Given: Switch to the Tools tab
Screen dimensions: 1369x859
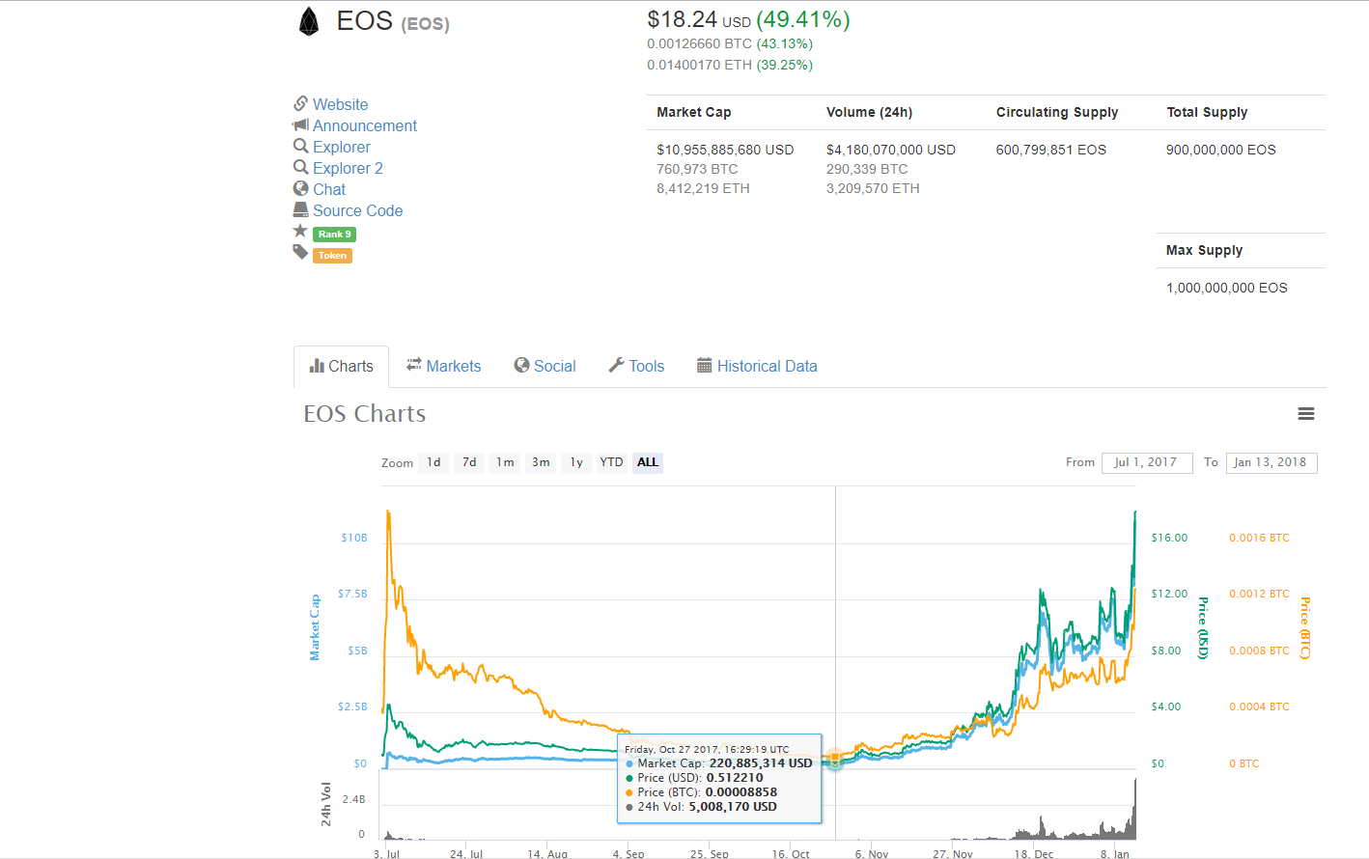Looking at the screenshot, I should click(x=636, y=366).
